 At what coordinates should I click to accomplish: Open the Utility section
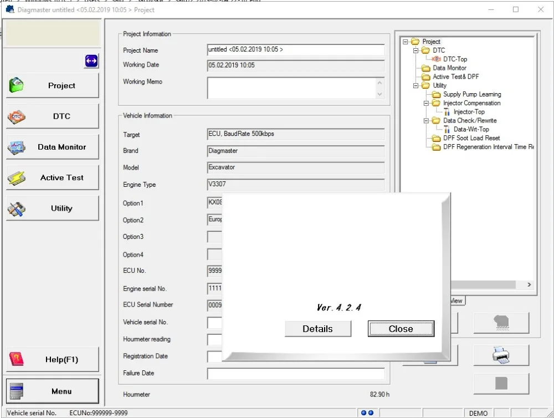coord(52,208)
